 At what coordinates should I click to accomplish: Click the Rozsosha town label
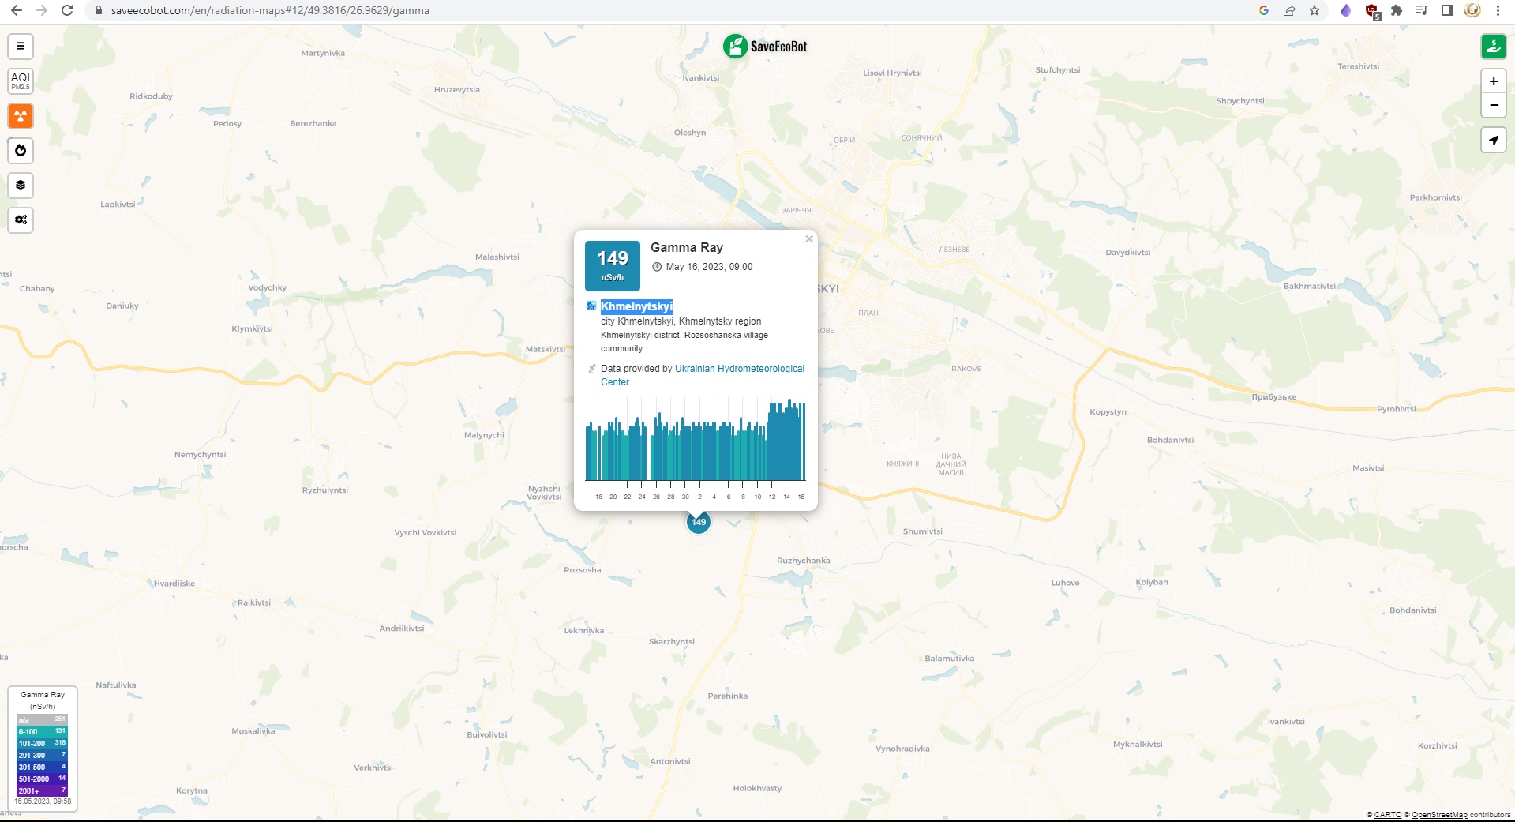coord(583,570)
